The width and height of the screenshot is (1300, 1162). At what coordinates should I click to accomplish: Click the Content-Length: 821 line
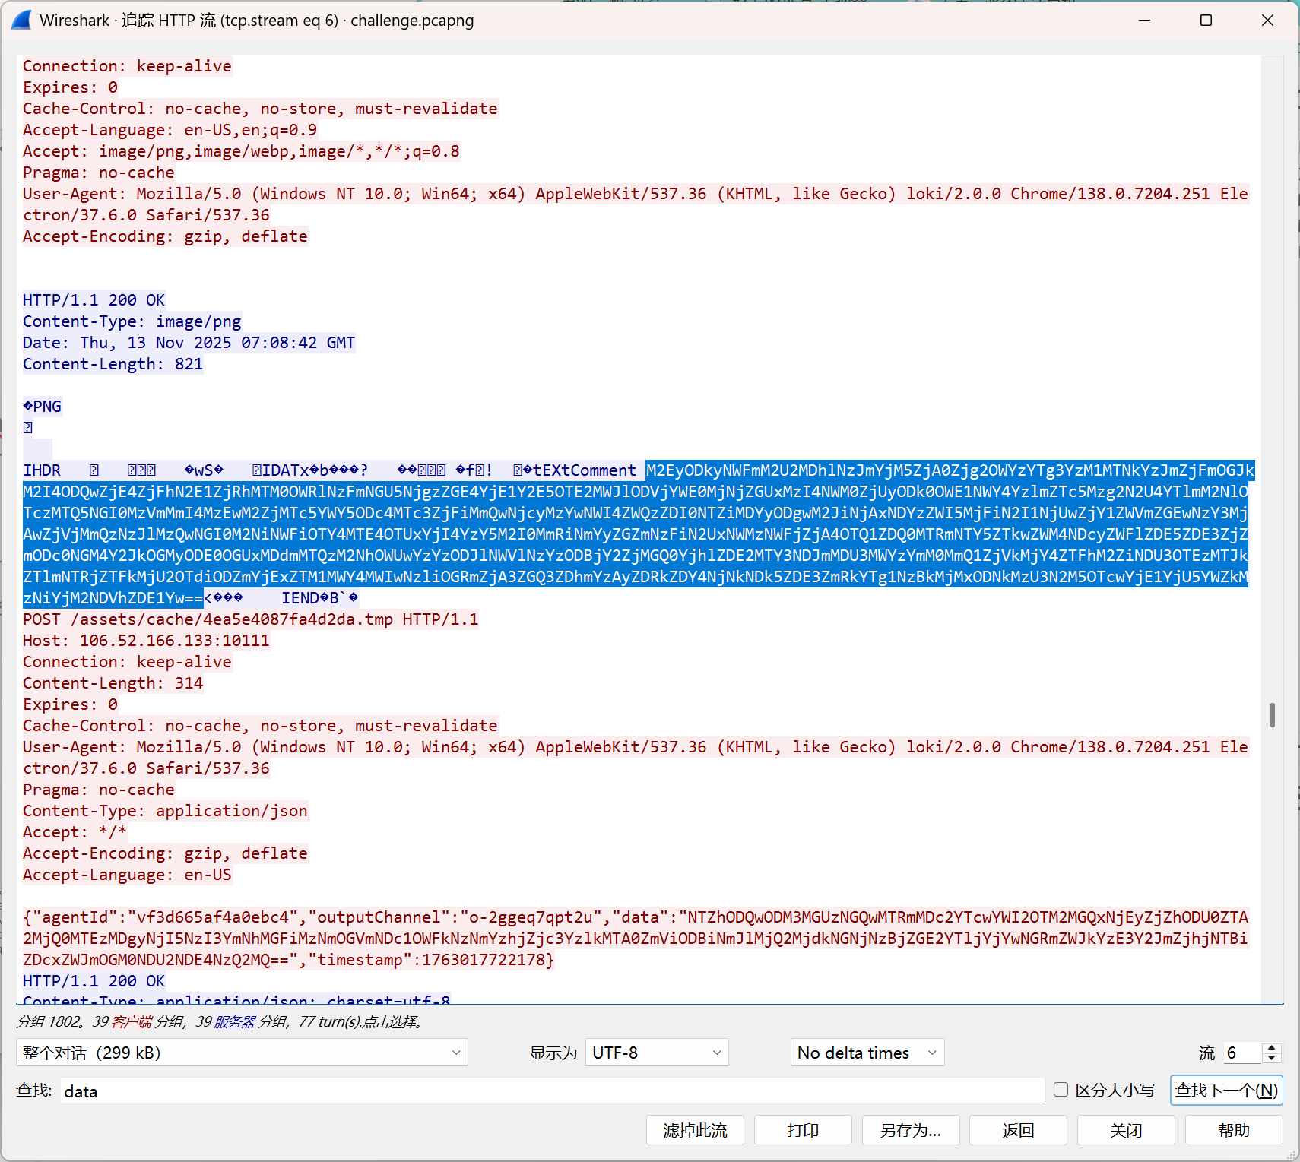(113, 364)
